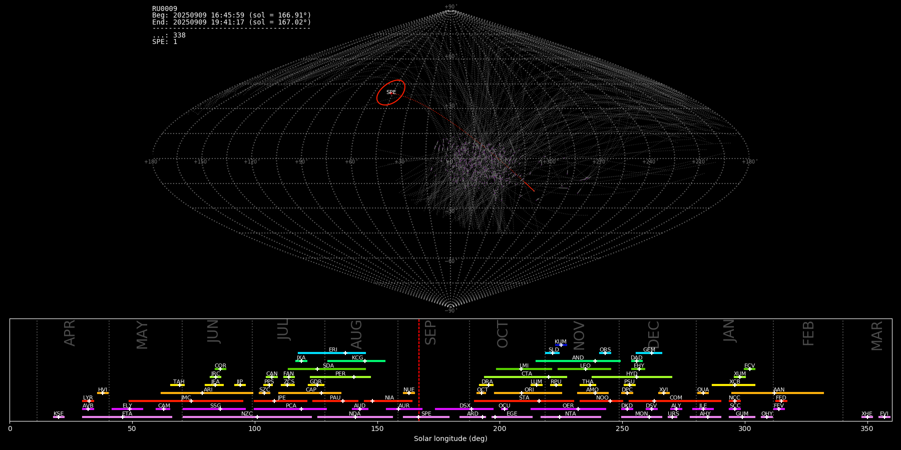Click the KUM shower label
The image size is (901, 450).
pyautogui.click(x=561, y=342)
